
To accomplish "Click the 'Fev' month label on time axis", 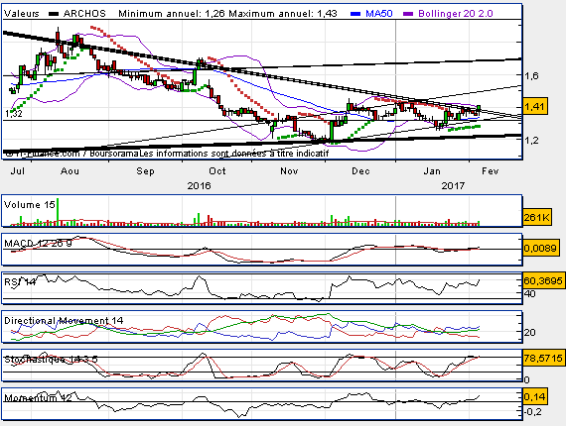I will point(490,170).
